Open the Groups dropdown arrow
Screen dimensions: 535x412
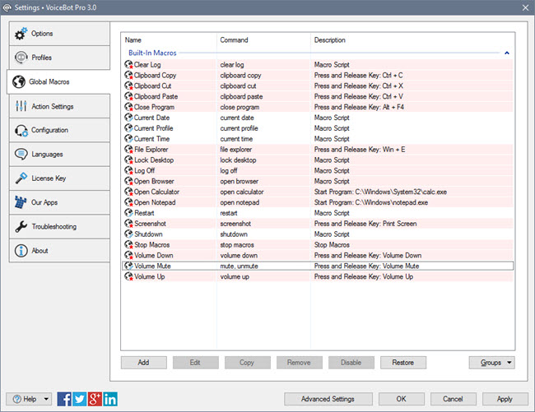tap(509, 363)
